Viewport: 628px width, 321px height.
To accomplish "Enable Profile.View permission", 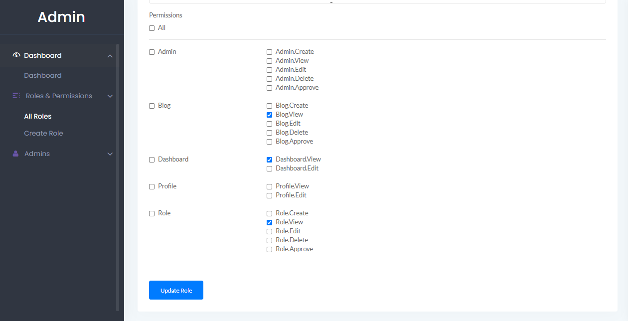I will pos(270,187).
